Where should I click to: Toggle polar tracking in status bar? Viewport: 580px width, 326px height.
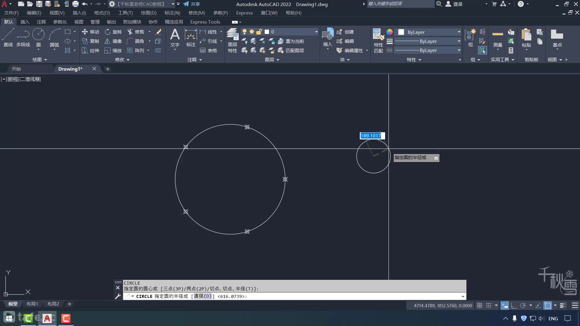point(523,305)
